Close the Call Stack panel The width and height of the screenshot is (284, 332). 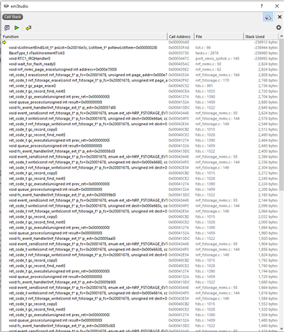(279, 17)
